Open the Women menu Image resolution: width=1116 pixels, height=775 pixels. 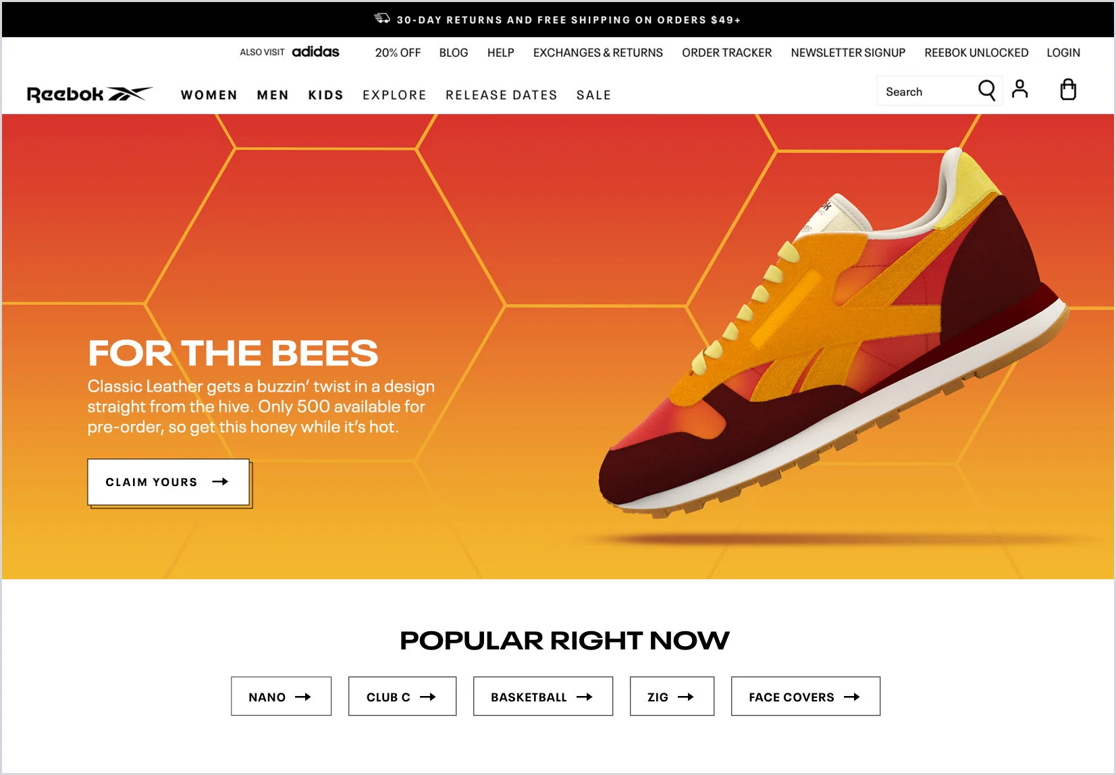point(209,95)
